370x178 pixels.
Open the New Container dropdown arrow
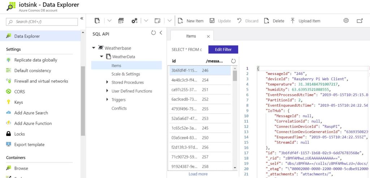click(x=109, y=21)
